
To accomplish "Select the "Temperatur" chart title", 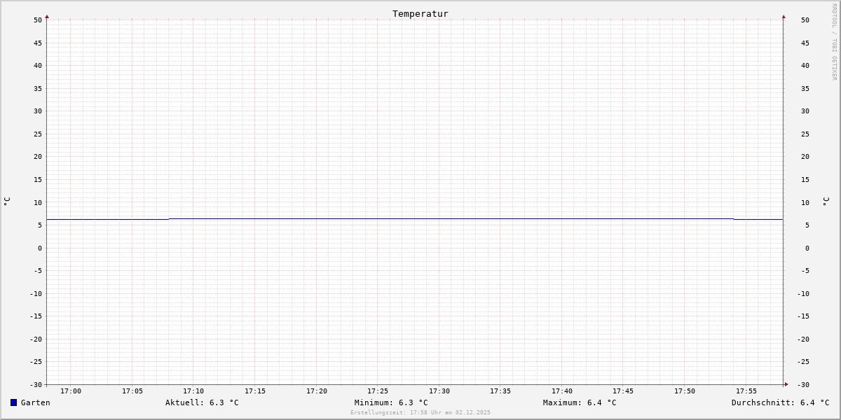I will (x=420, y=13).
